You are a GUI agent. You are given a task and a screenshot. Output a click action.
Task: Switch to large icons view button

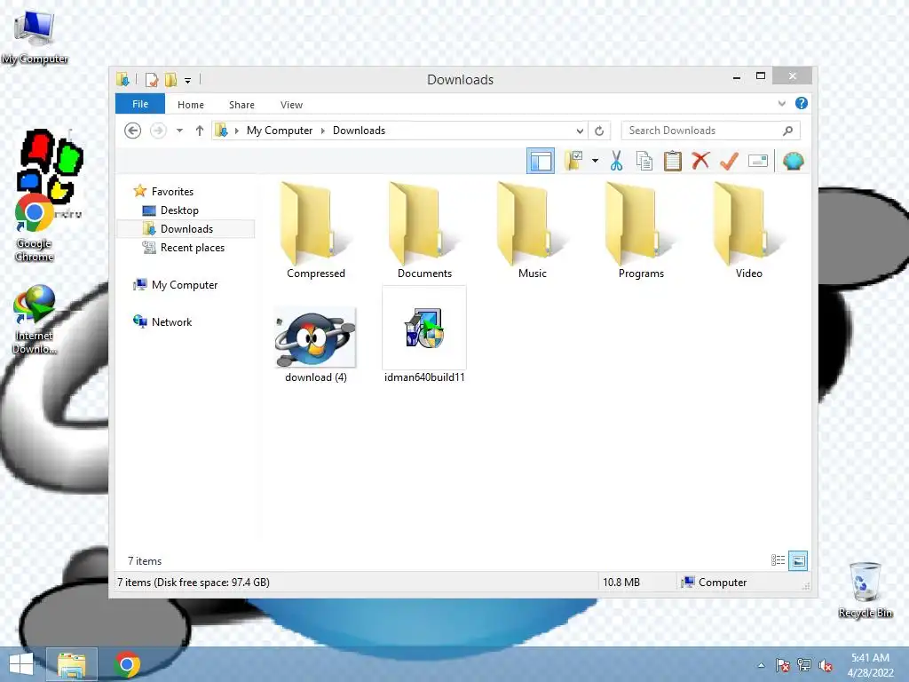(798, 560)
